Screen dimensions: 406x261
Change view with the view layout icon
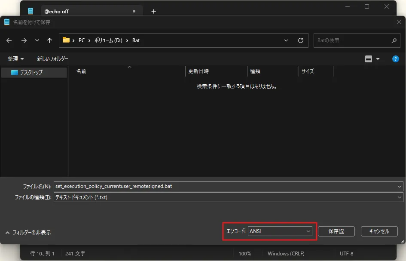(369, 59)
